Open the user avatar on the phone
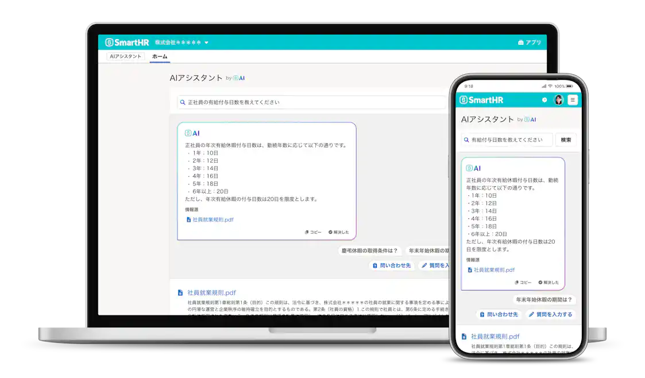This screenshot has height=378, width=645. coord(558,100)
